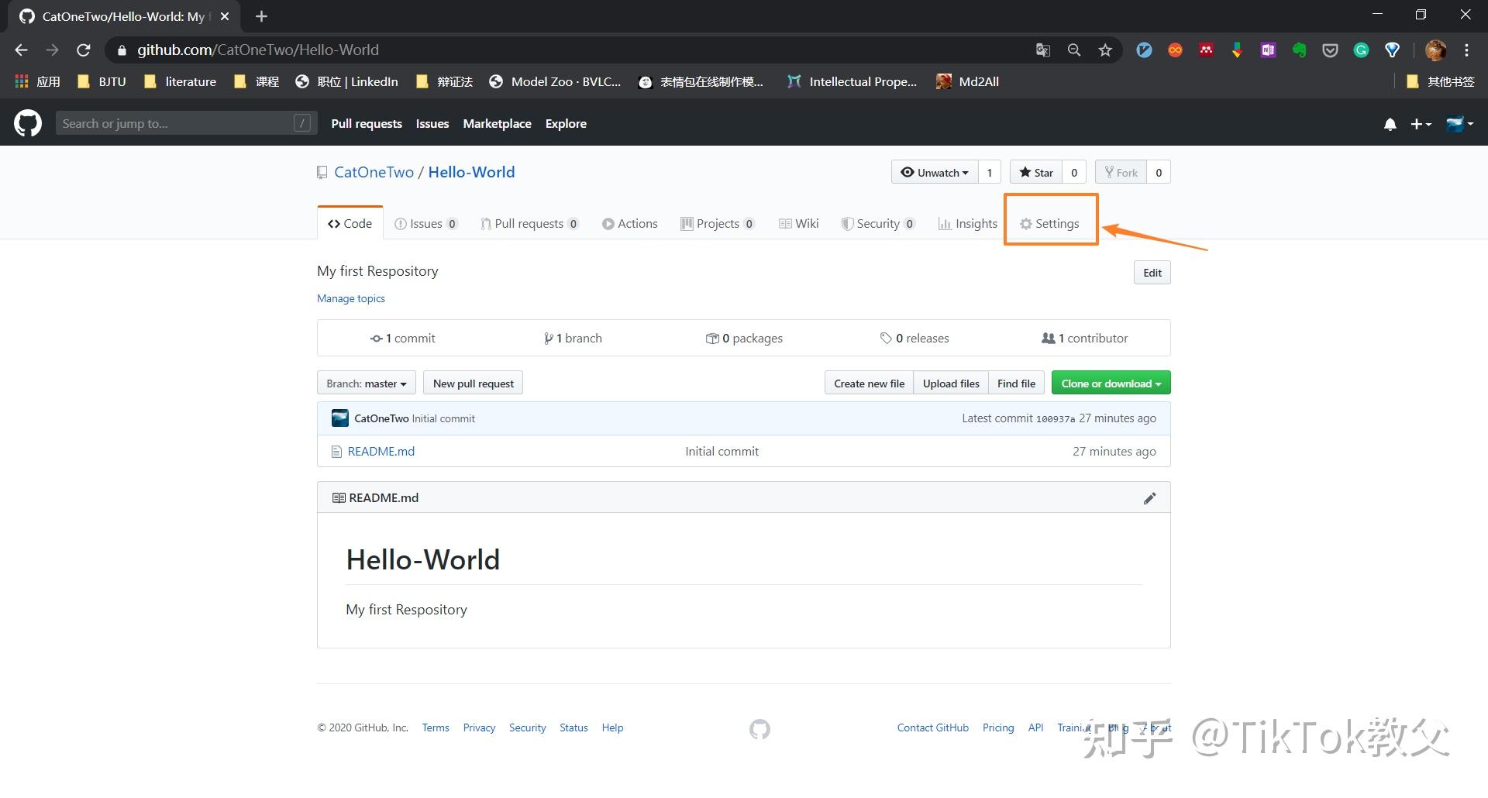The width and height of the screenshot is (1488, 798).
Task: Go to the Actions tab
Action: pyautogui.click(x=629, y=224)
